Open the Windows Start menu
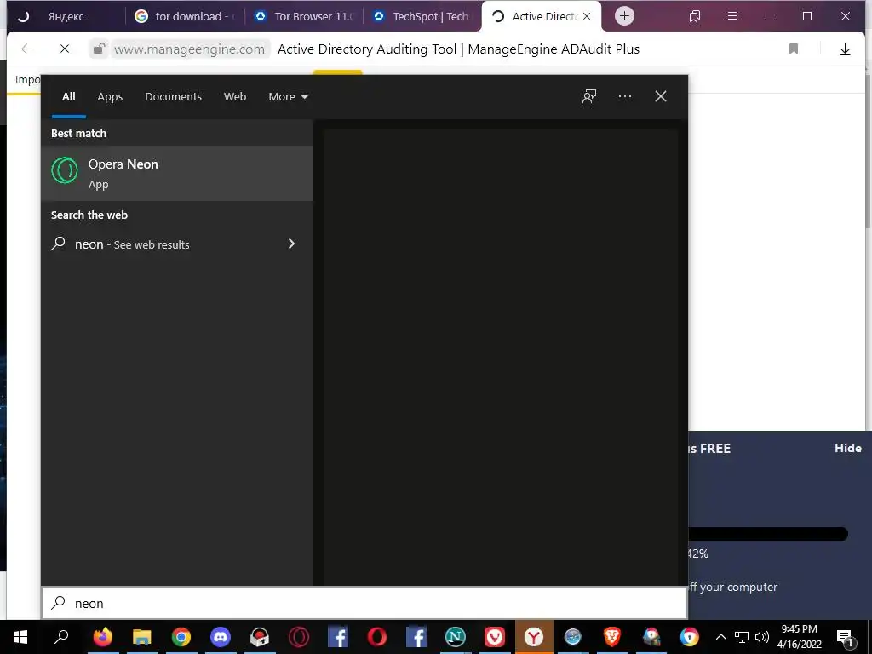Image resolution: width=872 pixels, height=654 pixels. pyautogui.click(x=20, y=637)
